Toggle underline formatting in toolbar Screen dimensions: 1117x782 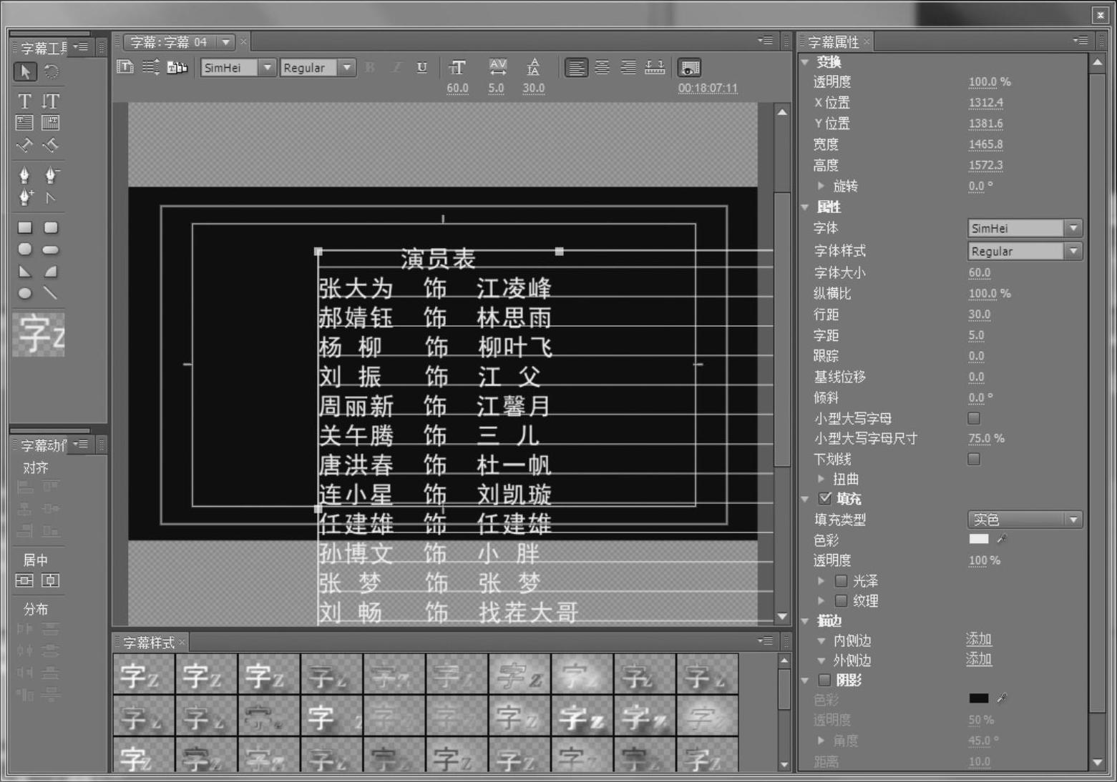tap(422, 67)
